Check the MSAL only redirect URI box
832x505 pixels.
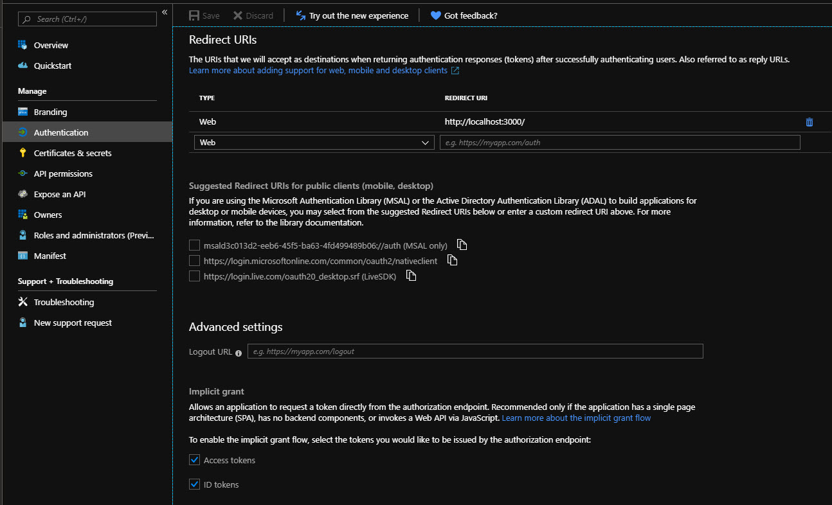[194, 245]
